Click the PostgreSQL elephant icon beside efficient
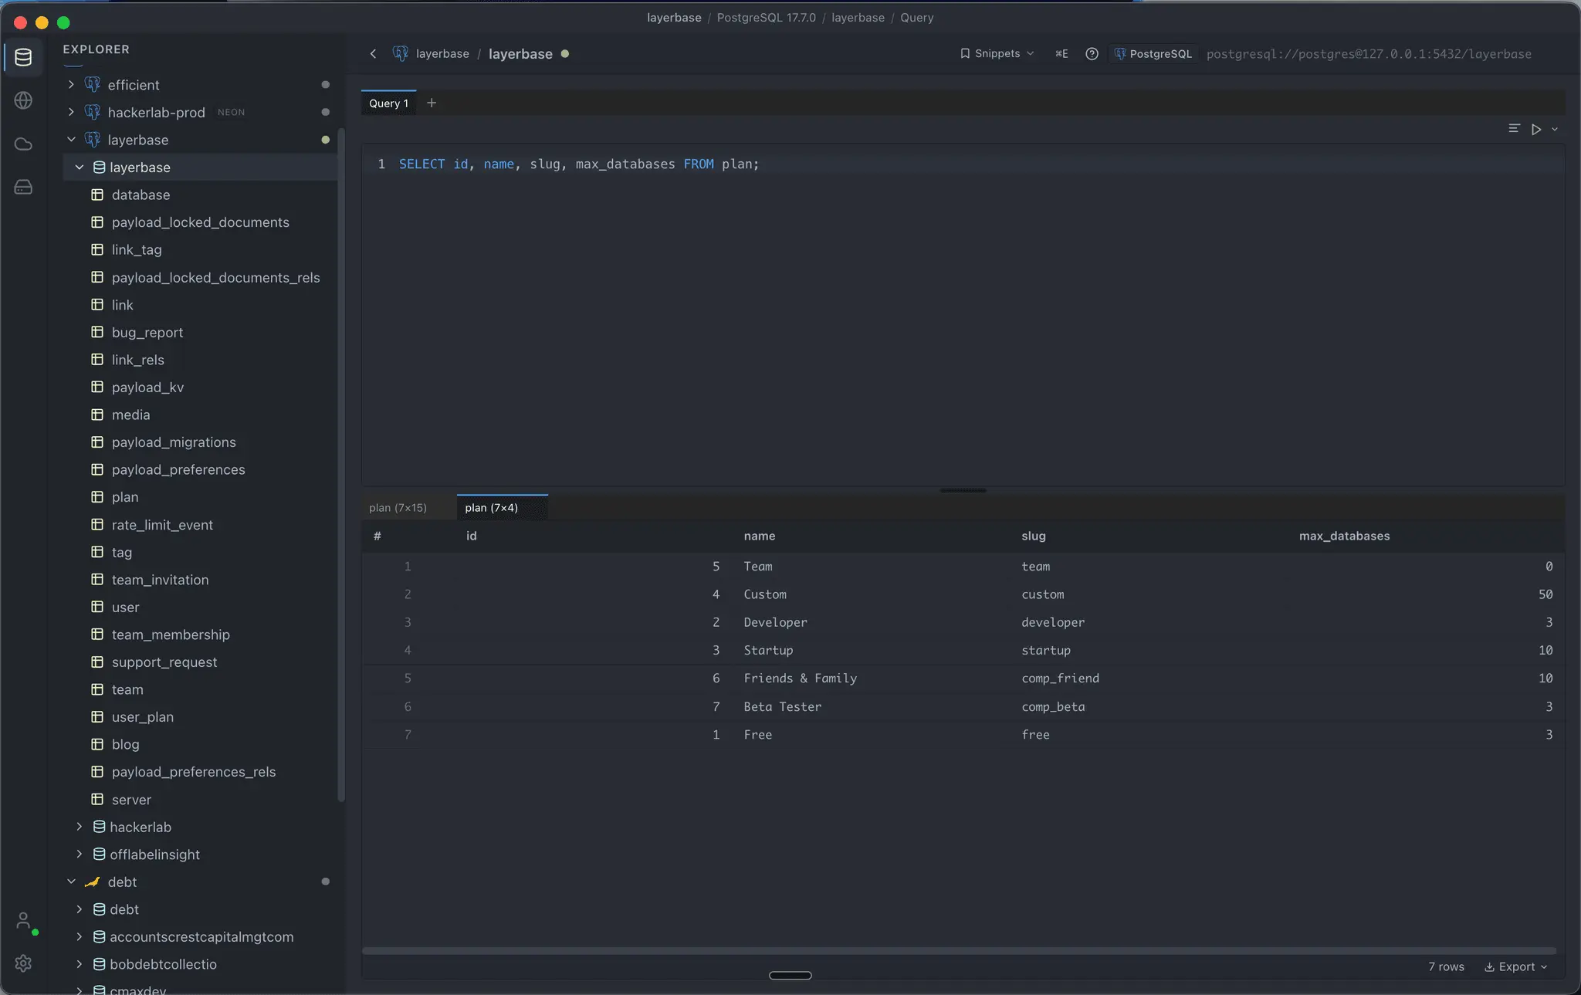This screenshot has width=1581, height=995. pyautogui.click(x=93, y=84)
